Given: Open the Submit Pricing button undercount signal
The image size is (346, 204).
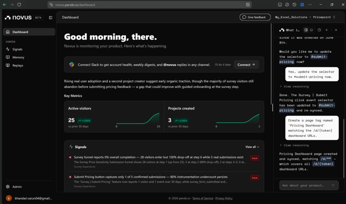Looking at the screenshot, I should (x=164, y=181).
